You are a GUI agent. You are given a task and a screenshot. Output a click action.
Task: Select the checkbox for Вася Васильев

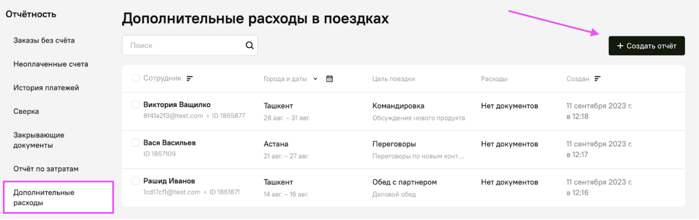coord(135,143)
